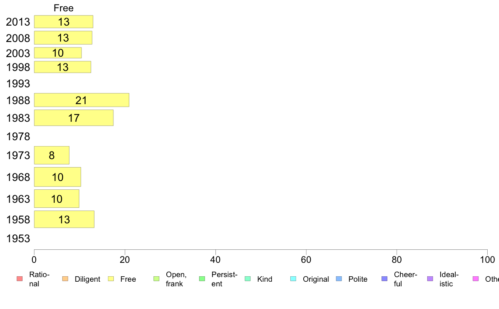This screenshot has height=309, width=499.
Task: Click the Free column header
Action: coord(64,8)
